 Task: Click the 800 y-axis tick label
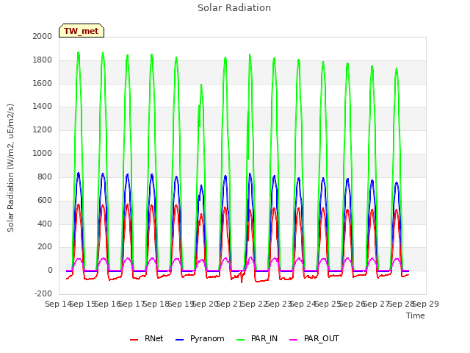45,176
